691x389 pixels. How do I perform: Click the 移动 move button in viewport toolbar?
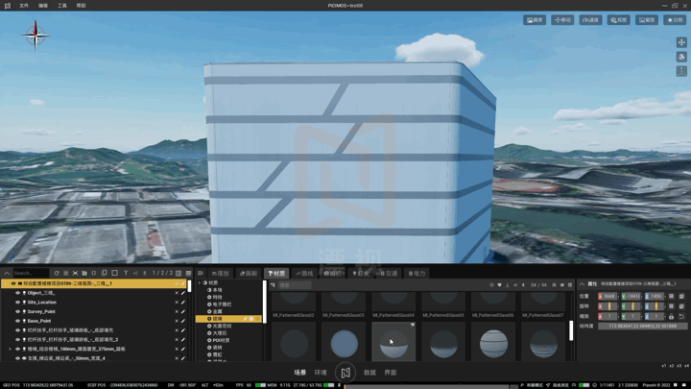point(562,20)
